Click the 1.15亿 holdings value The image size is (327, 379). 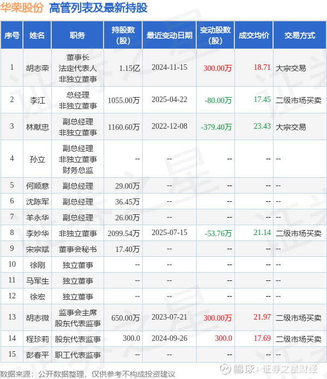pos(130,68)
